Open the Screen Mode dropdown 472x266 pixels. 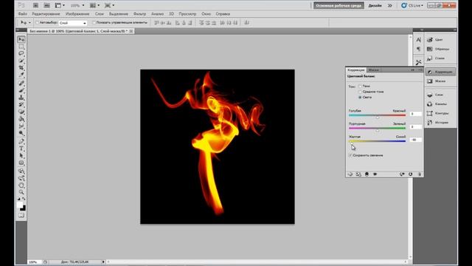(109, 5)
